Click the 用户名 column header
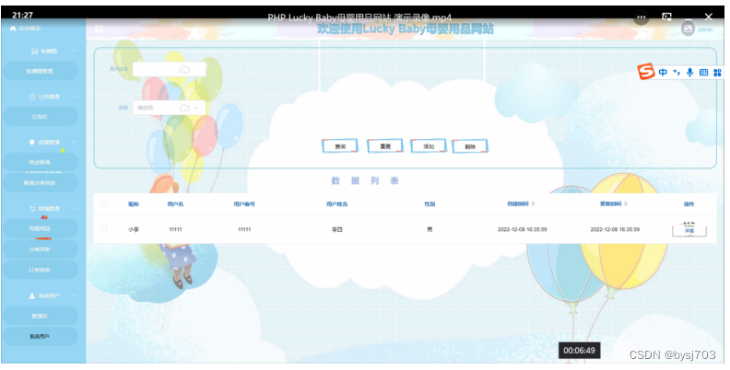730x370 pixels. [x=175, y=204]
